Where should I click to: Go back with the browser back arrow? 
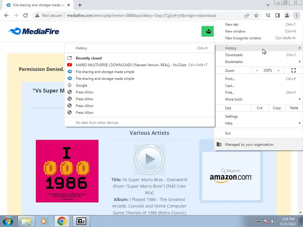[x=7, y=15]
